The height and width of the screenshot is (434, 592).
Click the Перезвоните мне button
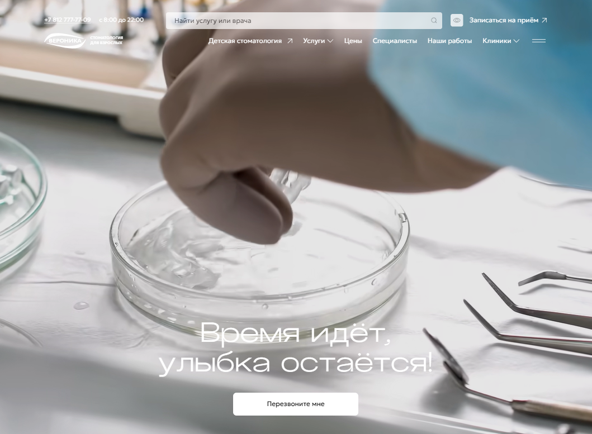[296, 404]
